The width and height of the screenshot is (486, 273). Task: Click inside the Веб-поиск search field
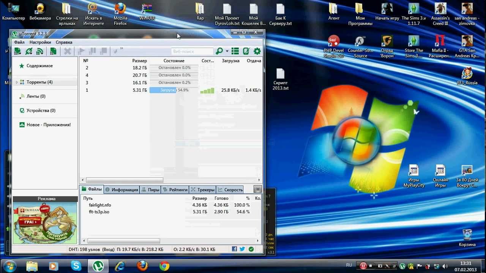(192, 51)
